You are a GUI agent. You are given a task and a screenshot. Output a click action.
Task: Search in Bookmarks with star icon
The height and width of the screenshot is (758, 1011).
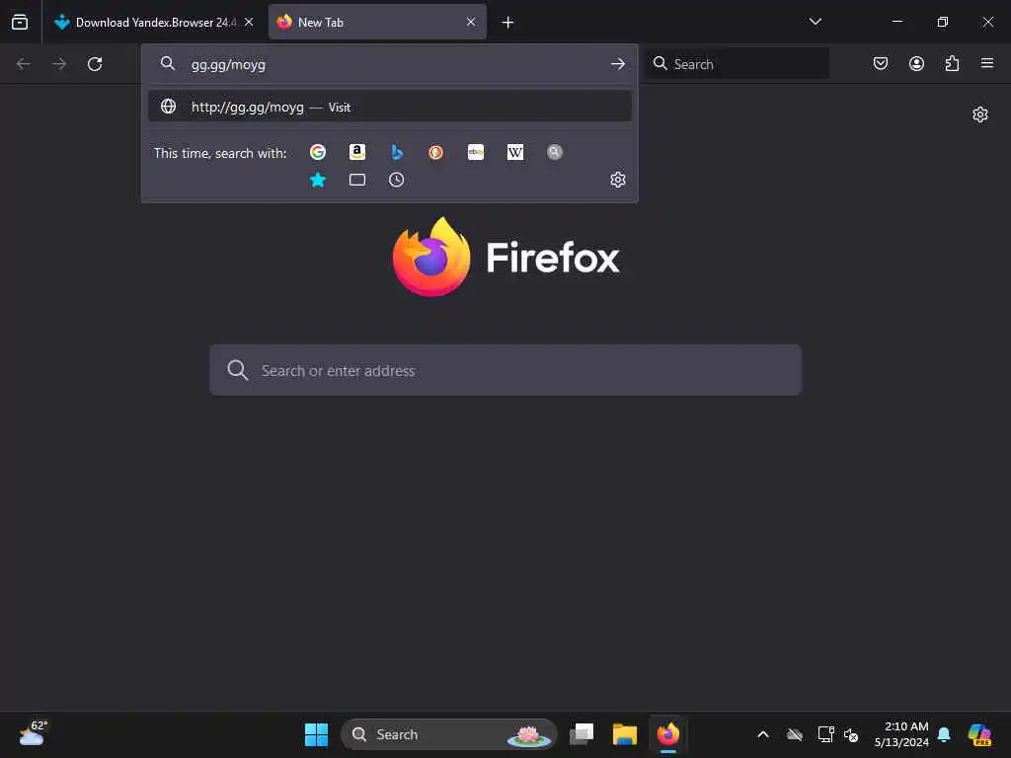pyautogui.click(x=318, y=180)
